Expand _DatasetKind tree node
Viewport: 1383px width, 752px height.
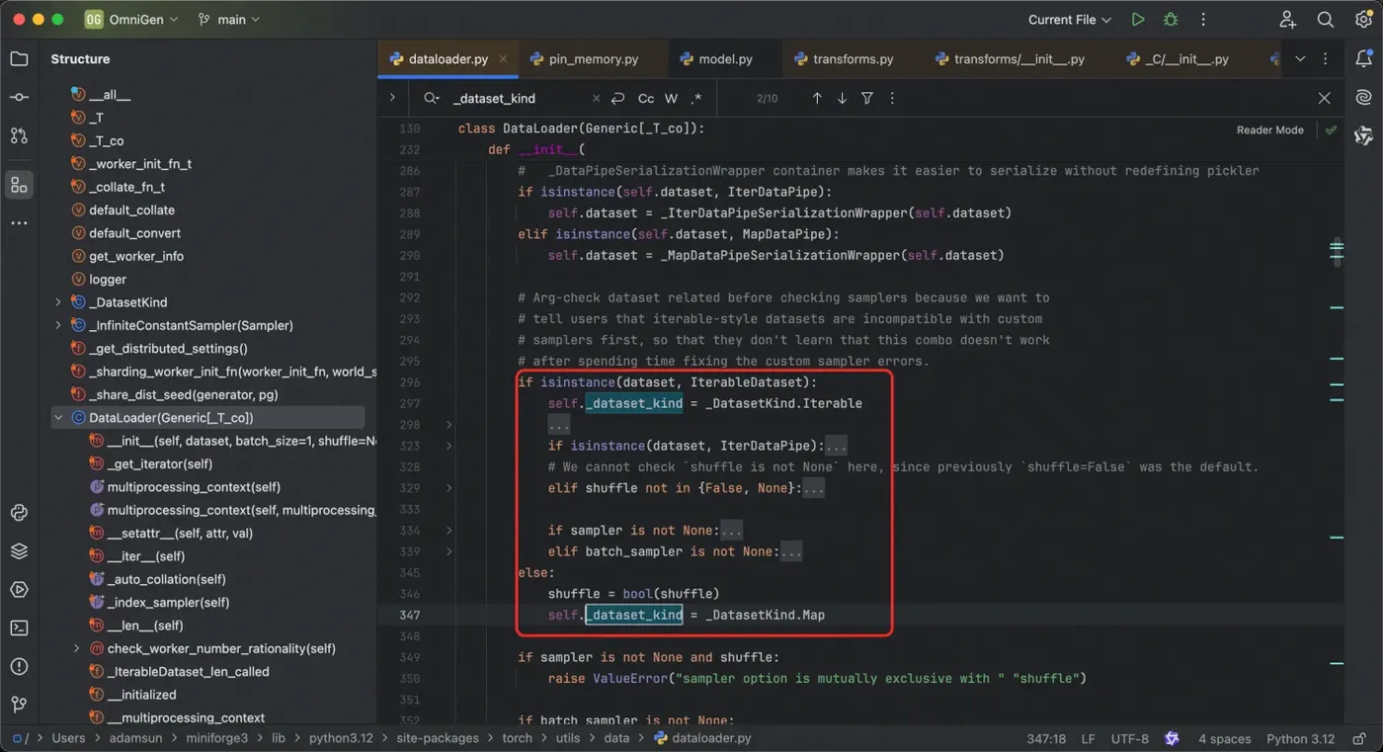click(x=58, y=302)
